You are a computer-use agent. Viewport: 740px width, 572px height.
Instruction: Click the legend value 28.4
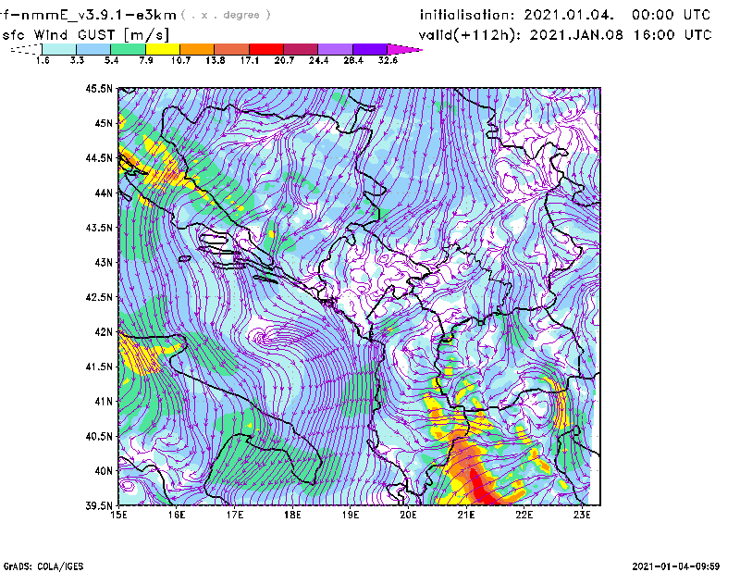coord(353,60)
